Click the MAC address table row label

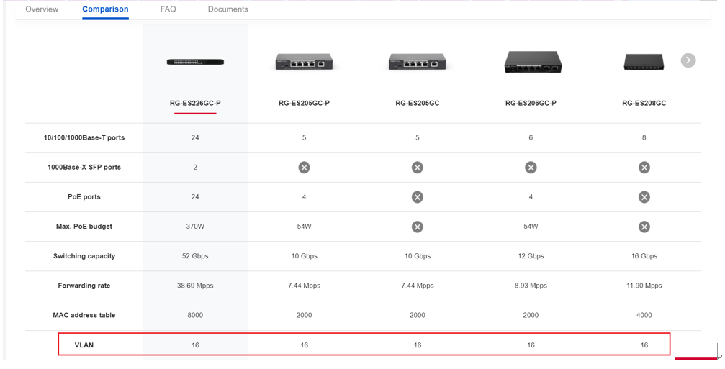pyautogui.click(x=84, y=315)
